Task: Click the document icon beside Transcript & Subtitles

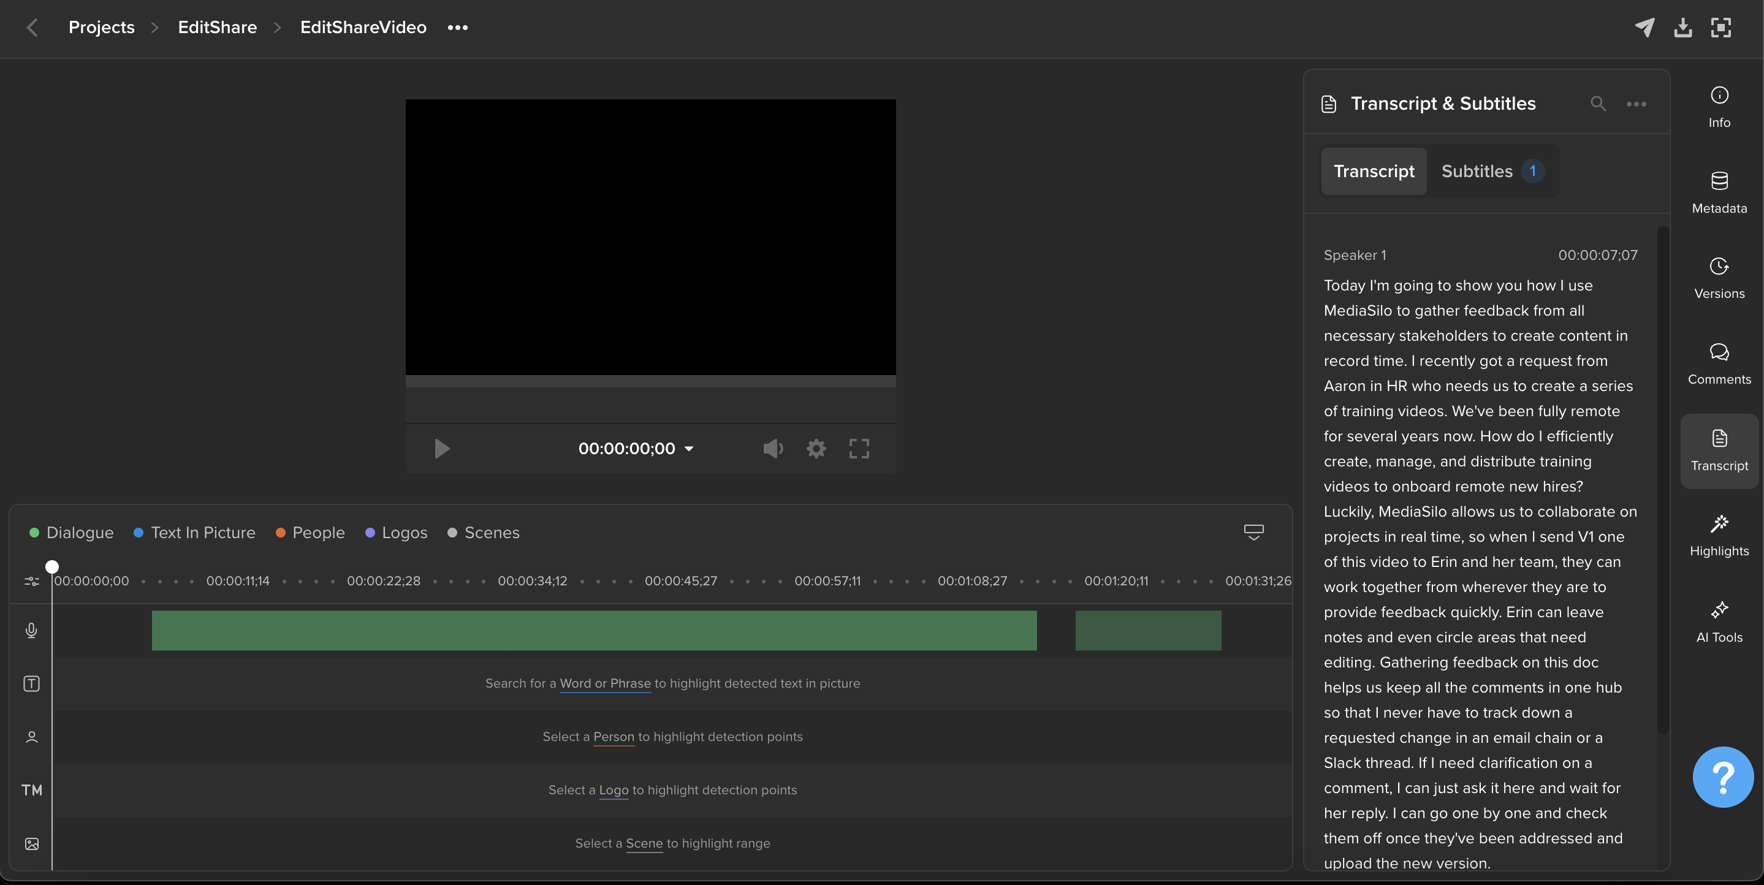Action: [1328, 104]
